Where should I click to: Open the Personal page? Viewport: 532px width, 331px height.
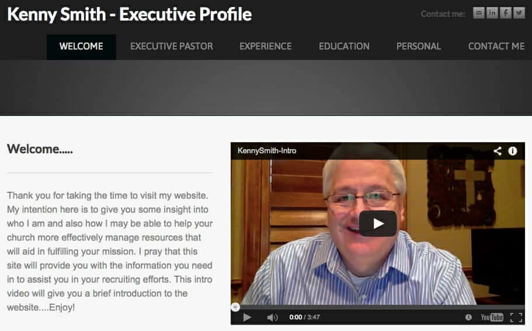point(419,47)
